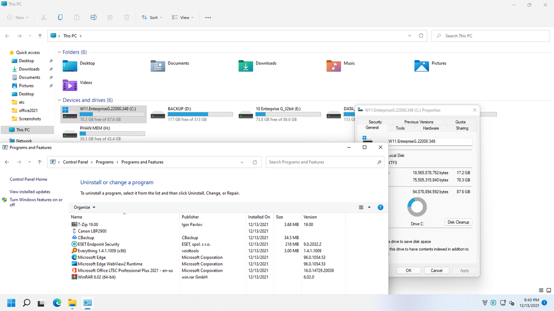Sort programs by the Installed On column
The image size is (554, 311).
(x=260, y=217)
